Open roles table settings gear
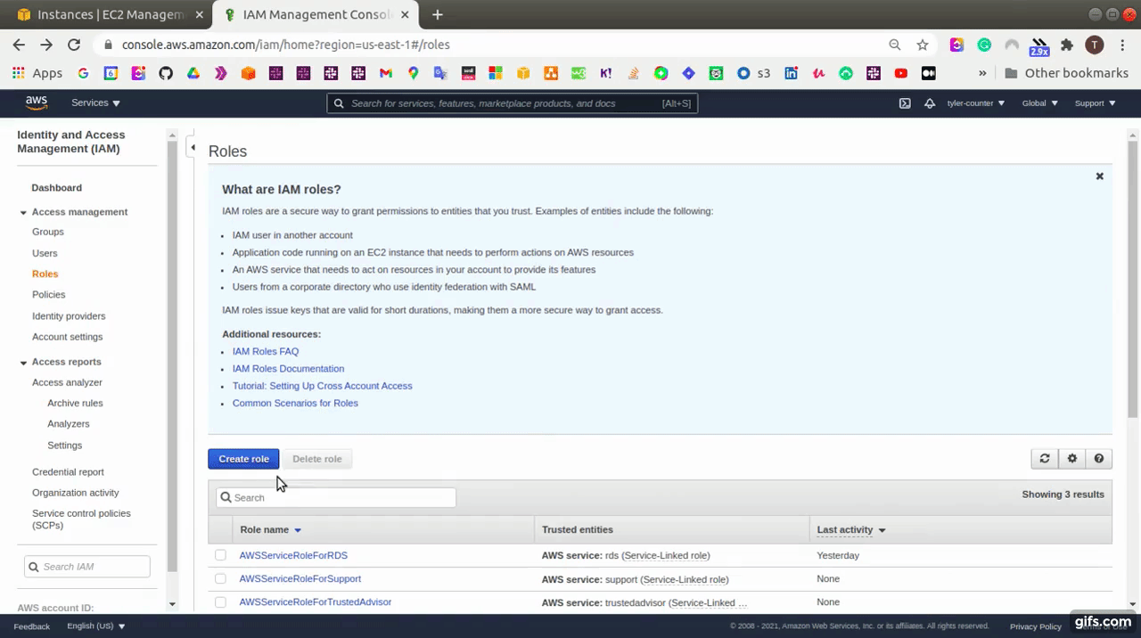Image resolution: width=1141 pixels, height=638 pixels. point(1072,459)
